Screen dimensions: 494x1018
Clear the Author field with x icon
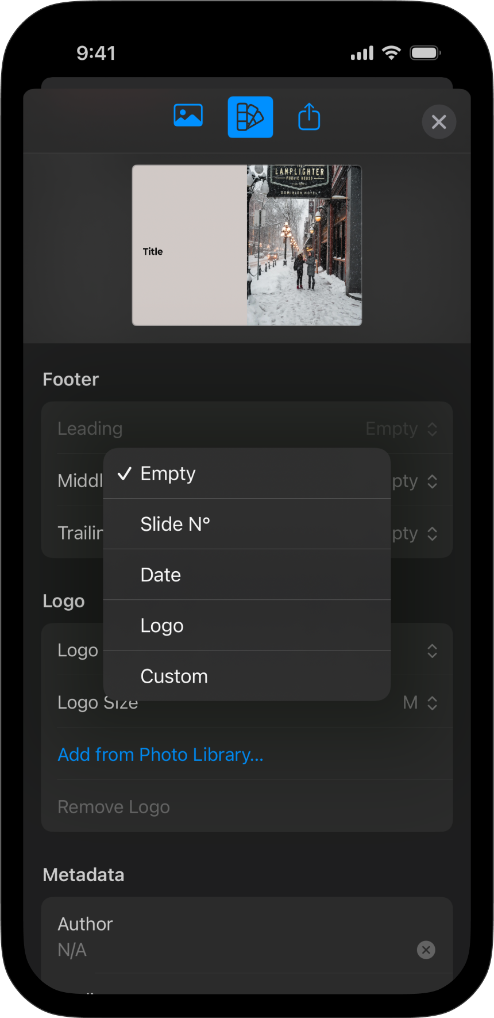point(426,950)
